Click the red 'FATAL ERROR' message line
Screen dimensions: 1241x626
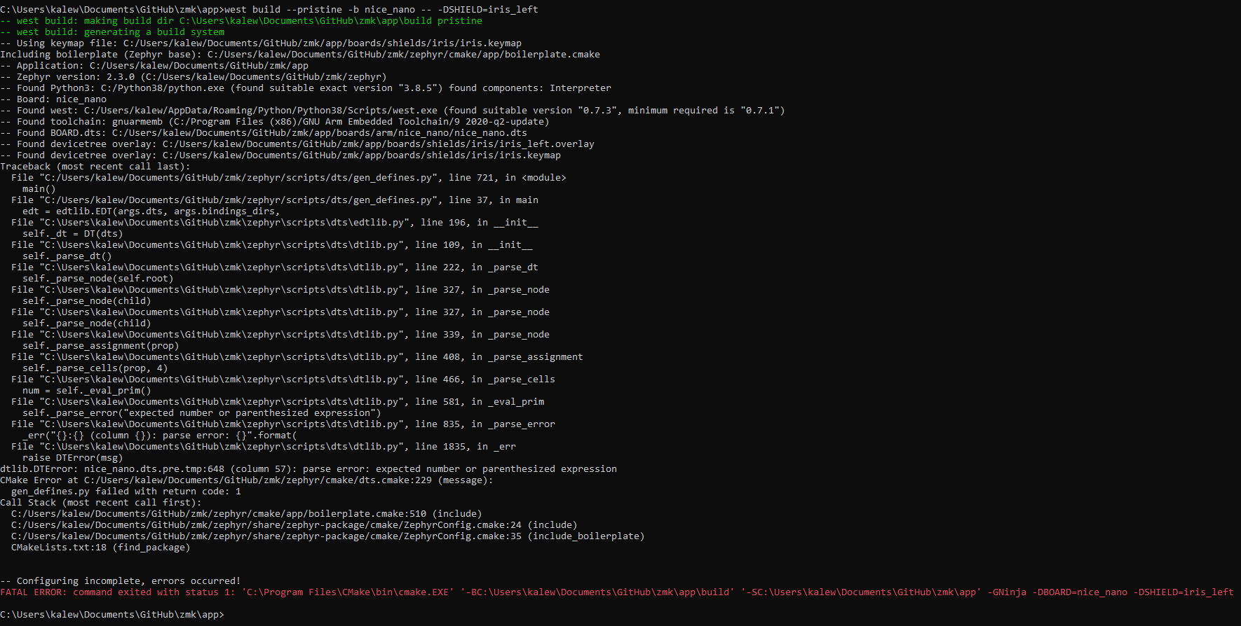[617, 592]
